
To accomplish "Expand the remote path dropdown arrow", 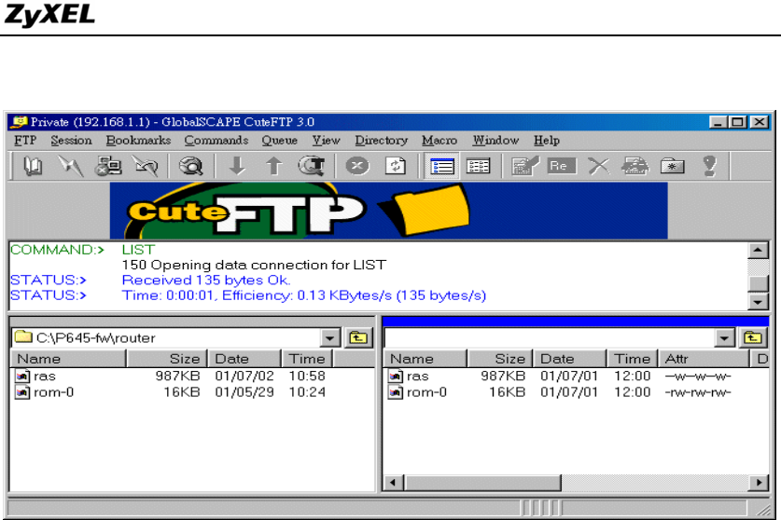I will tap(724, 338).
